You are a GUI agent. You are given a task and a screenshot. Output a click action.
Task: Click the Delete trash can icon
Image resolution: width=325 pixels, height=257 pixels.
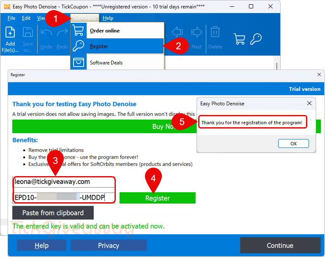click(215, 32)
